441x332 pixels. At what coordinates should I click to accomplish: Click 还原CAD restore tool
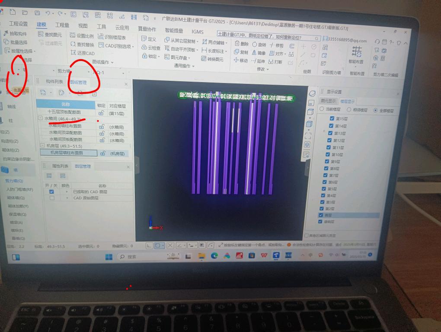click(x=83, y=53)
